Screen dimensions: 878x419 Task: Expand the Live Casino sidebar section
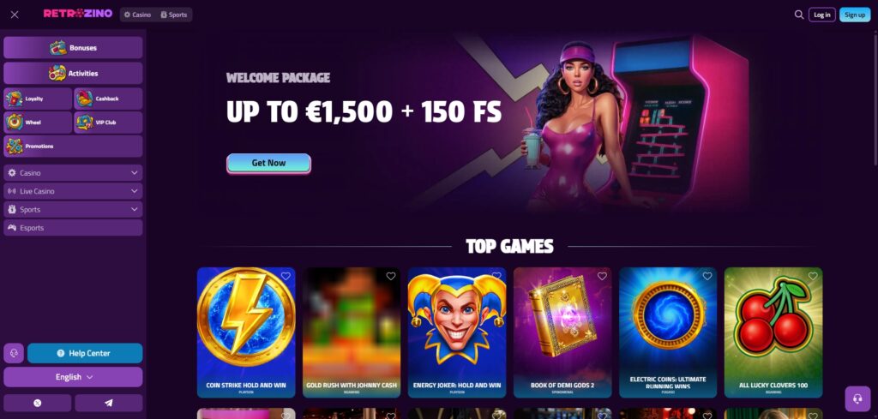point(74,191)
